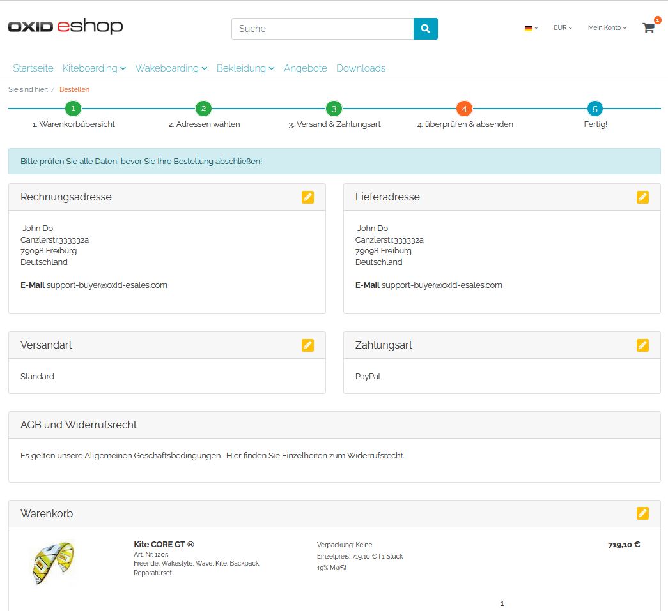Open the Downloads link
This screenshot has height=611, width=668.
(361, 68)
